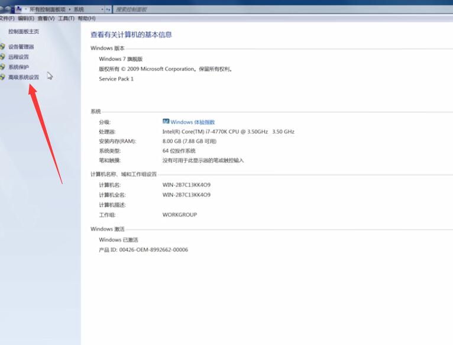Click the 系统 breadcrumb in address bar
Viewport: 453px width, 345px height.
pyautogui.click(x=79, y=9)
